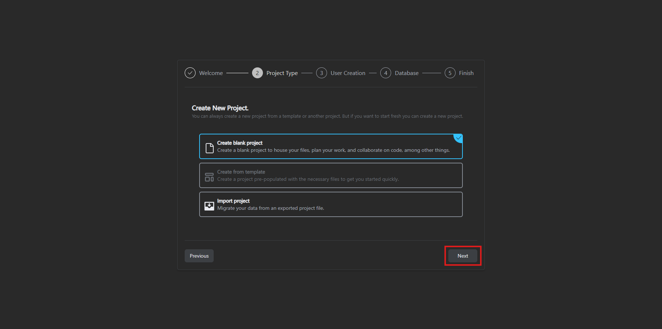This screenshot has width=662, height=329.
Task: Choose the Create from template option
Action: pyautogui.click(x=331, y=175)
